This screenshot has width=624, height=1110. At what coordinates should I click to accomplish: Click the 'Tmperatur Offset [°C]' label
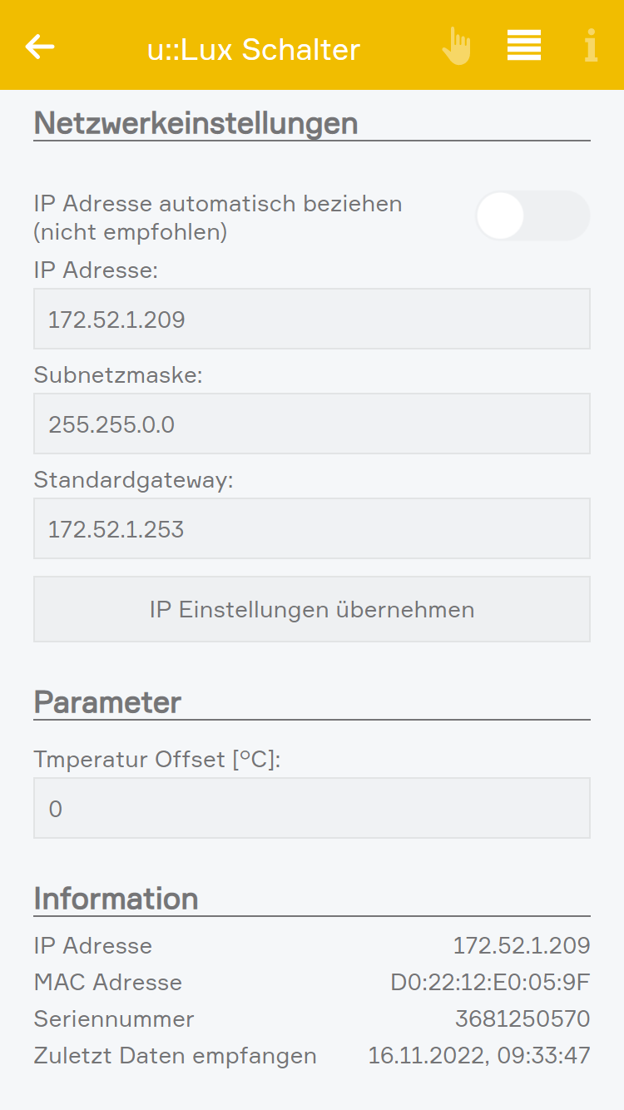(157, 759)
